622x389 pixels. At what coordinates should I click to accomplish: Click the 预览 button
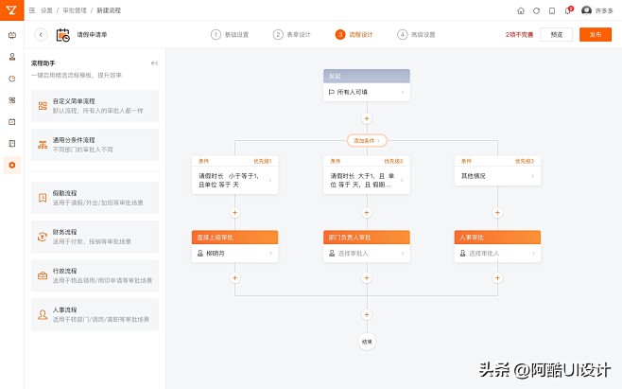(557, 35)
